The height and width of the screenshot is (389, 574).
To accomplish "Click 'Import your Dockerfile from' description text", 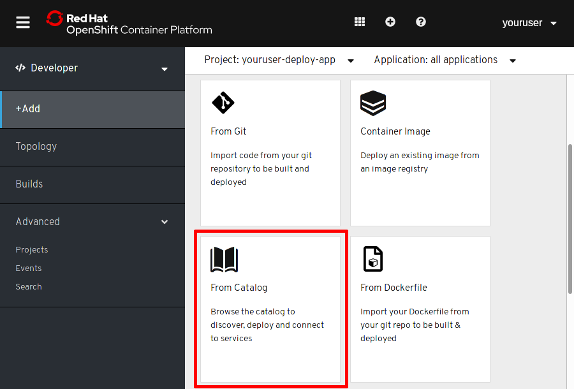I will 415,325.
